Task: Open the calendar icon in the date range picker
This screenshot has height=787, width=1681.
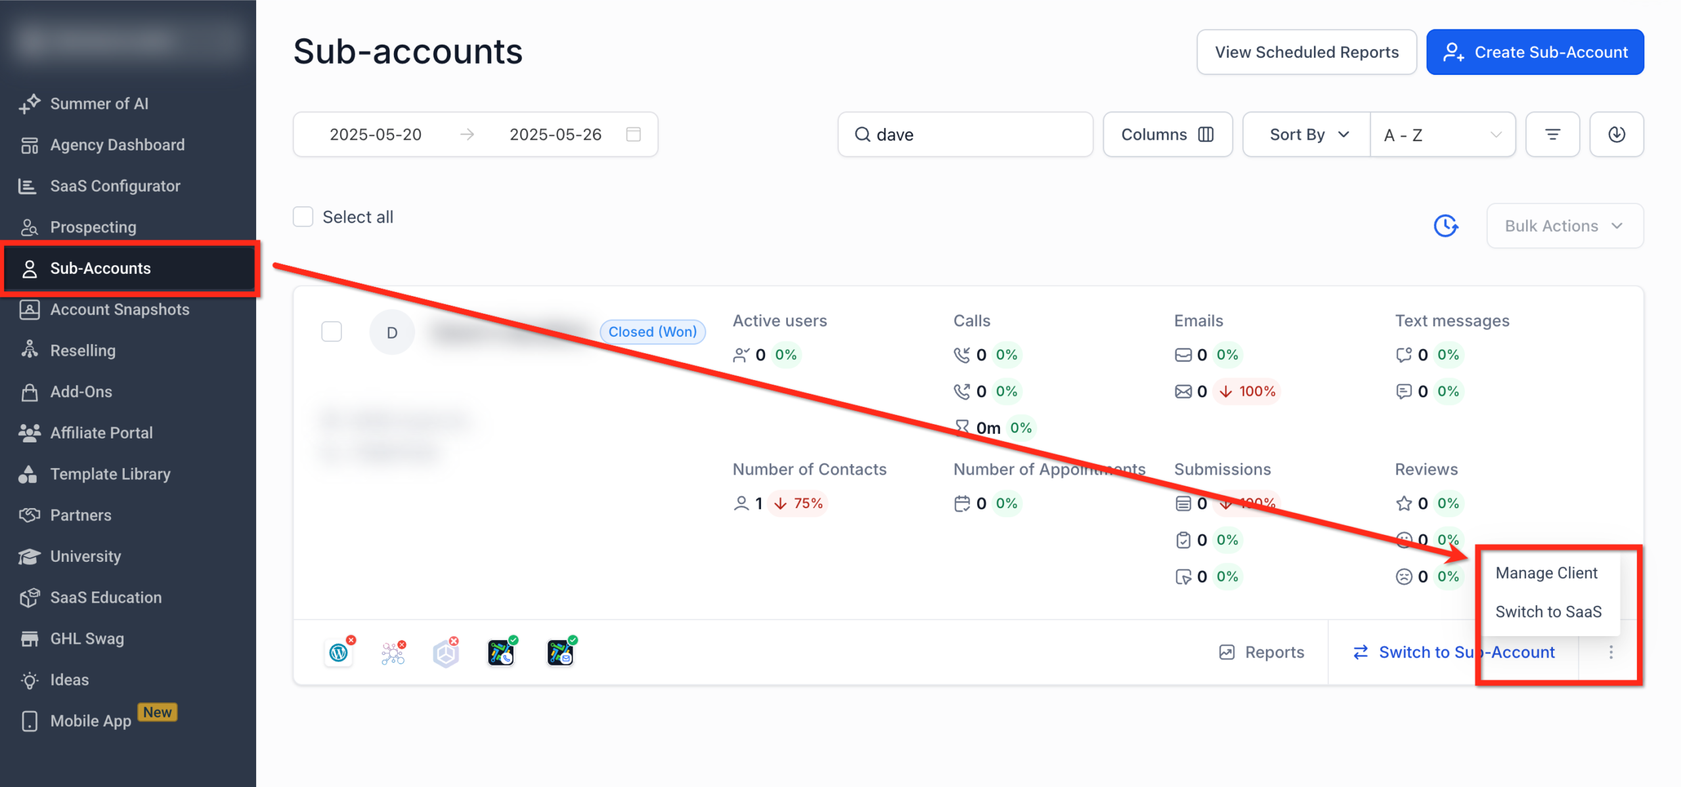Action: 632,134
